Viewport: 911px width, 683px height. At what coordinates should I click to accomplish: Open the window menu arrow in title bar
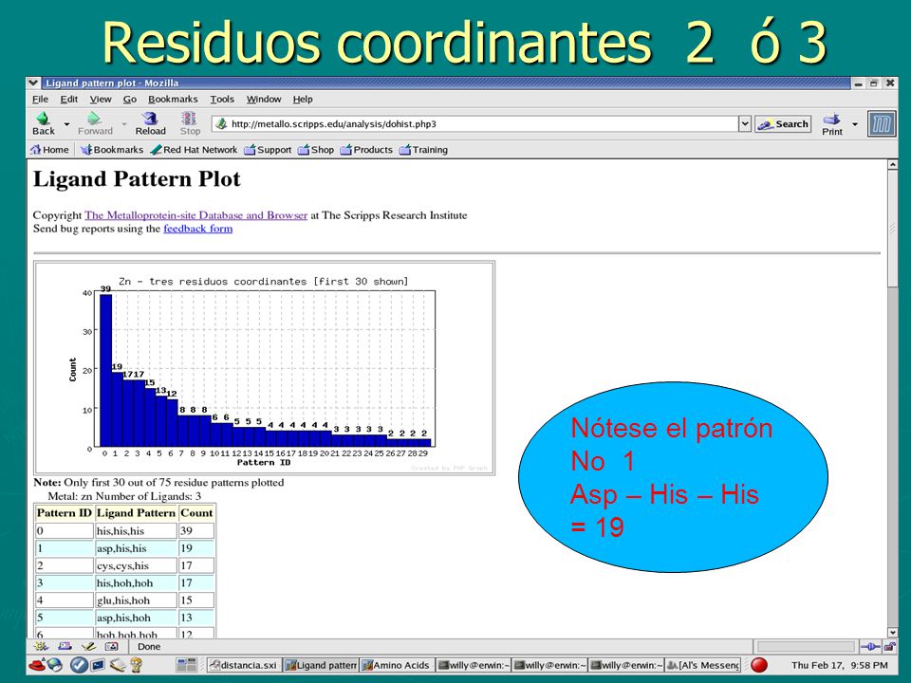(33, 83)
